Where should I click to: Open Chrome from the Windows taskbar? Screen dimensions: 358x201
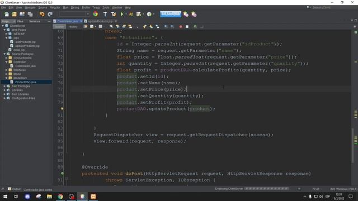[60, 197]
